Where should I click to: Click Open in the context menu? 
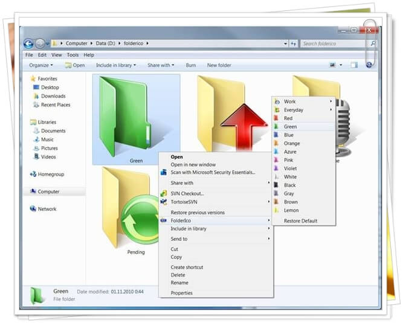click(216, 157)
